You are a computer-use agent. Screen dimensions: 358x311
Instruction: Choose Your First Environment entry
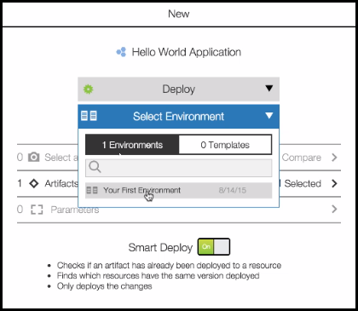[x=178, y=190]
